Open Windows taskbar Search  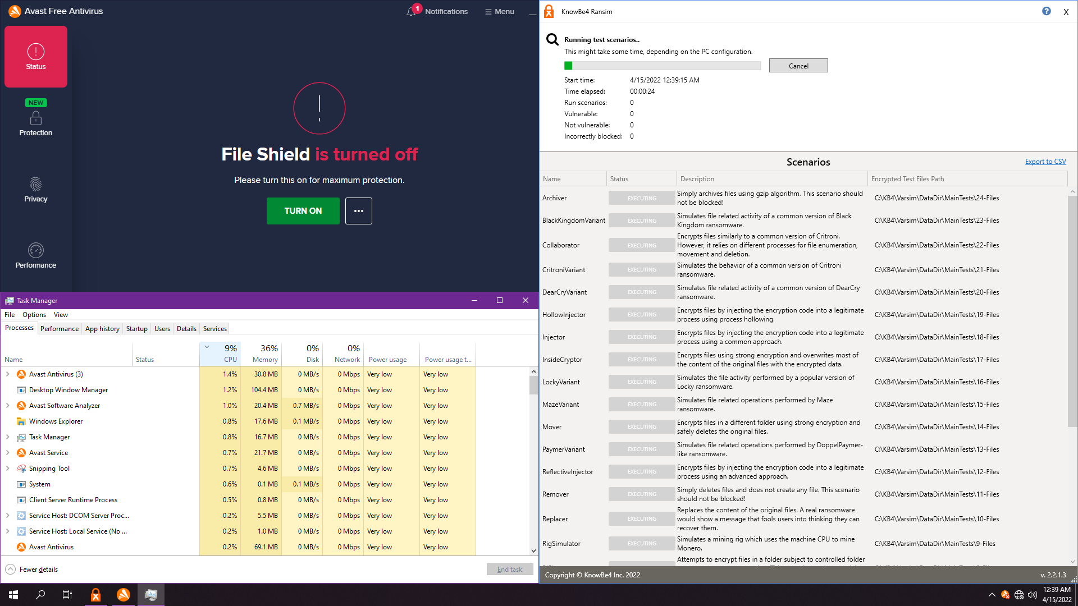40,595
